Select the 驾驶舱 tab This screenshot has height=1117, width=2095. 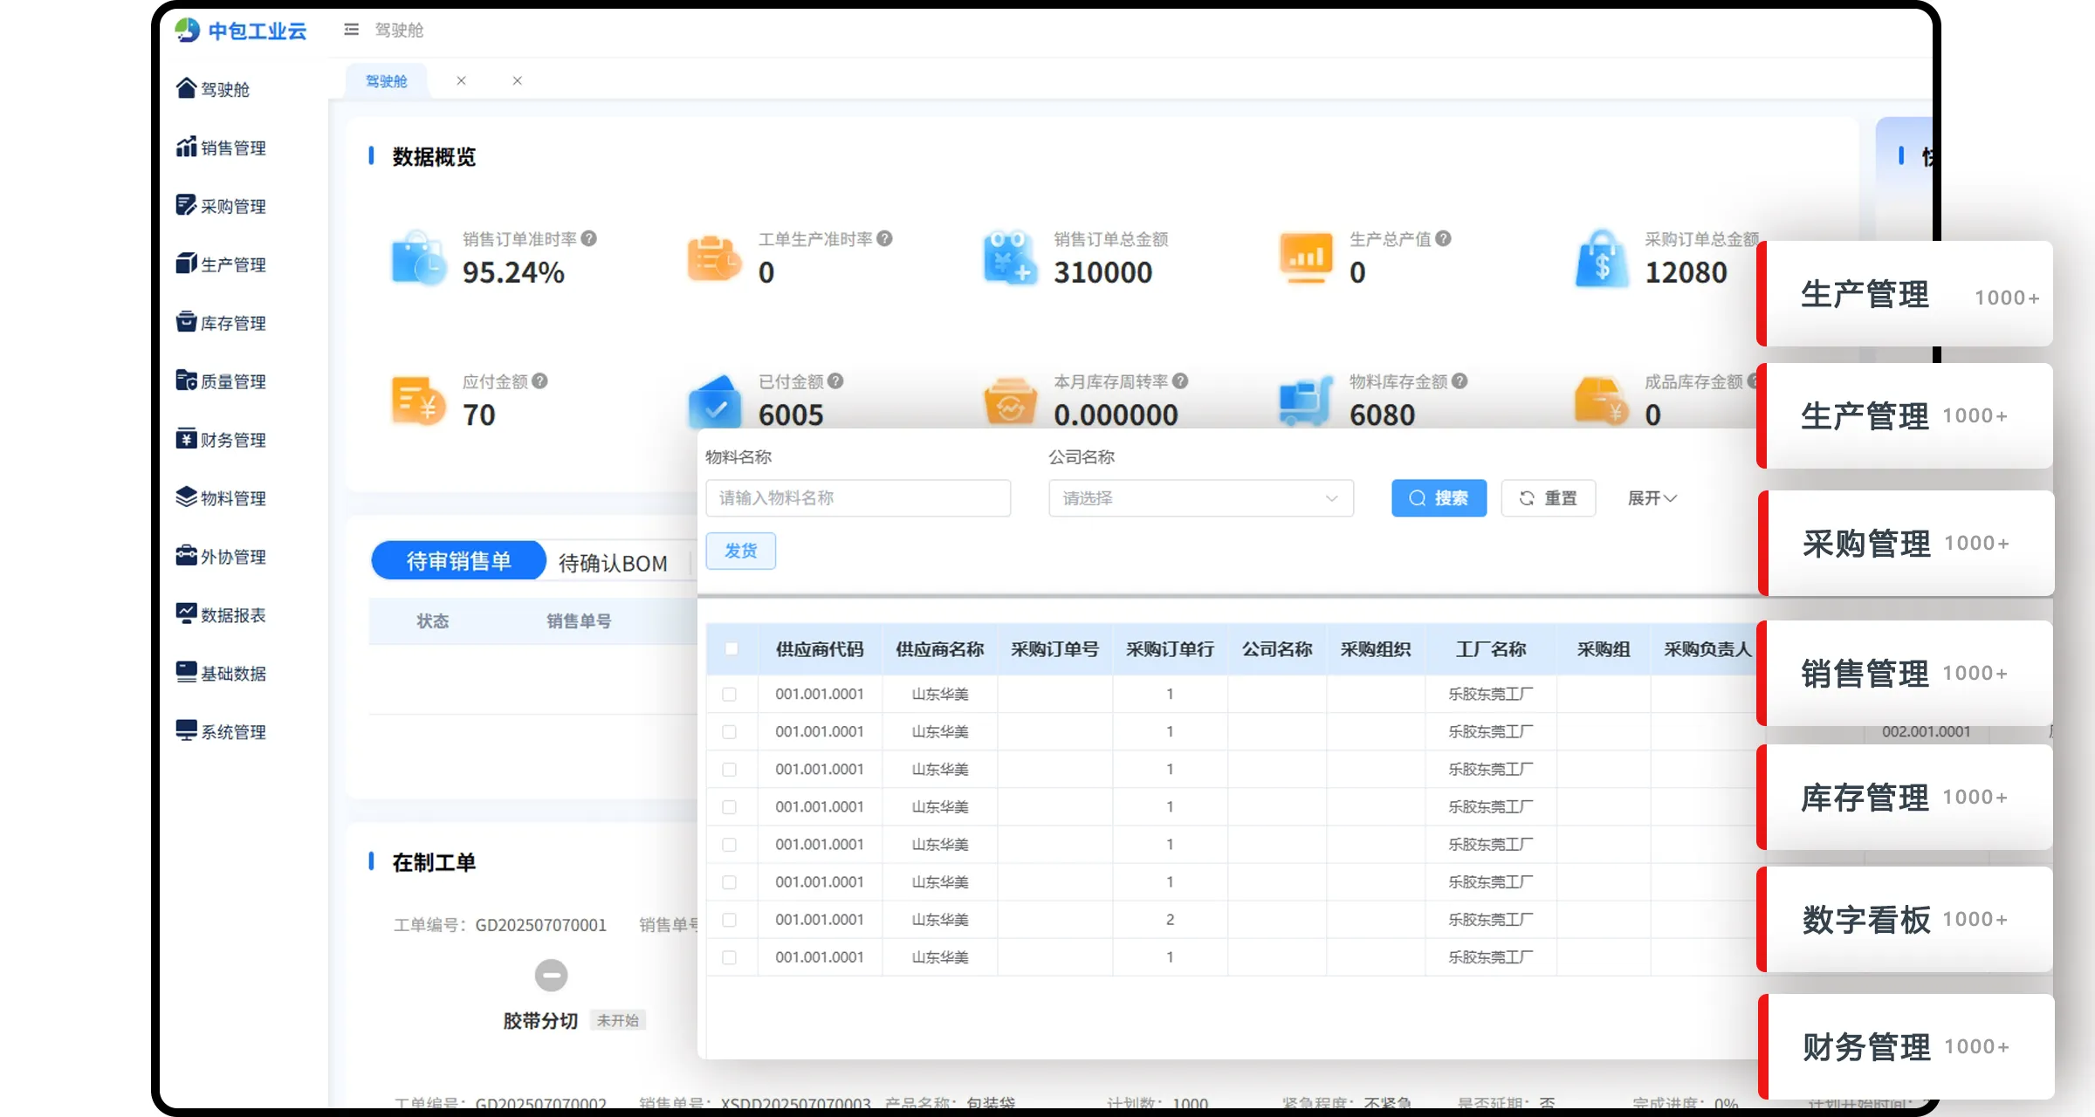pyautogui.click(x=386, y=81)
